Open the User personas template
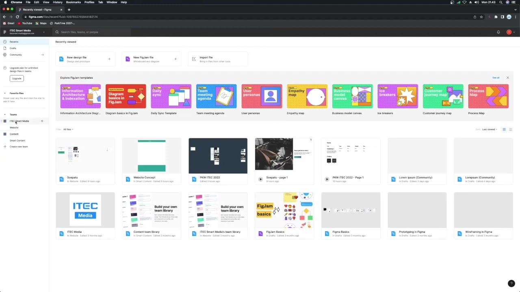520x292 pixels. click(262, 99)
